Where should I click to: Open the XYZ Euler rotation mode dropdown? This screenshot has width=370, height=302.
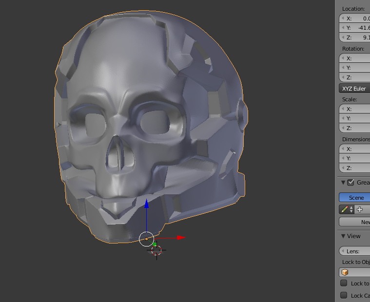point(354,88)
